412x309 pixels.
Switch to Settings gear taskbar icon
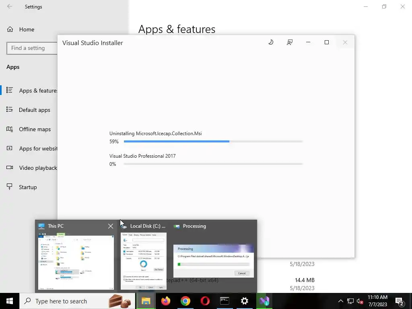click(x=244, y=301)
